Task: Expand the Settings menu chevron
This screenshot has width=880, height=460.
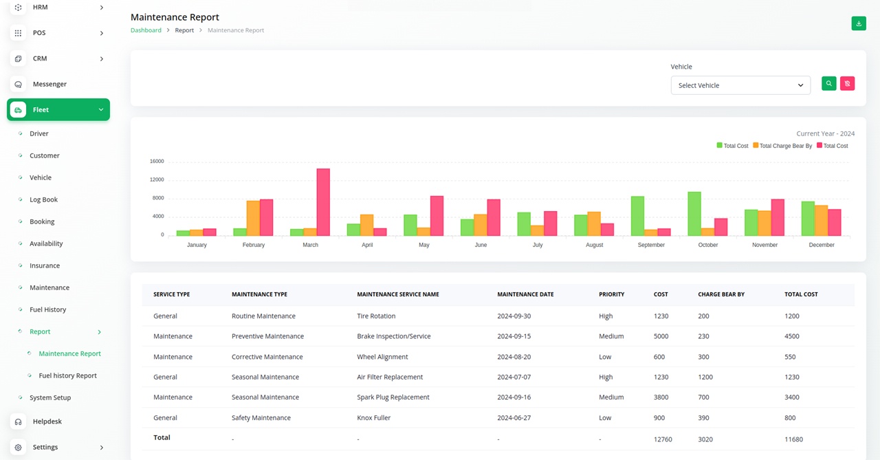Action: (101, 448)
